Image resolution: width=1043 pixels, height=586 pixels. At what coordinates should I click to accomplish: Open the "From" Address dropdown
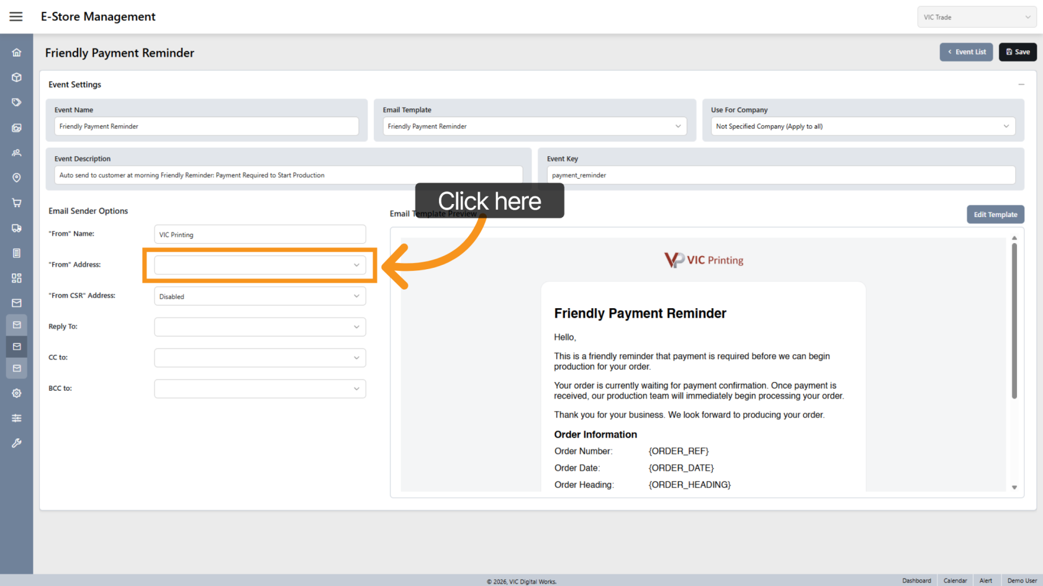[x=260, y=265]
